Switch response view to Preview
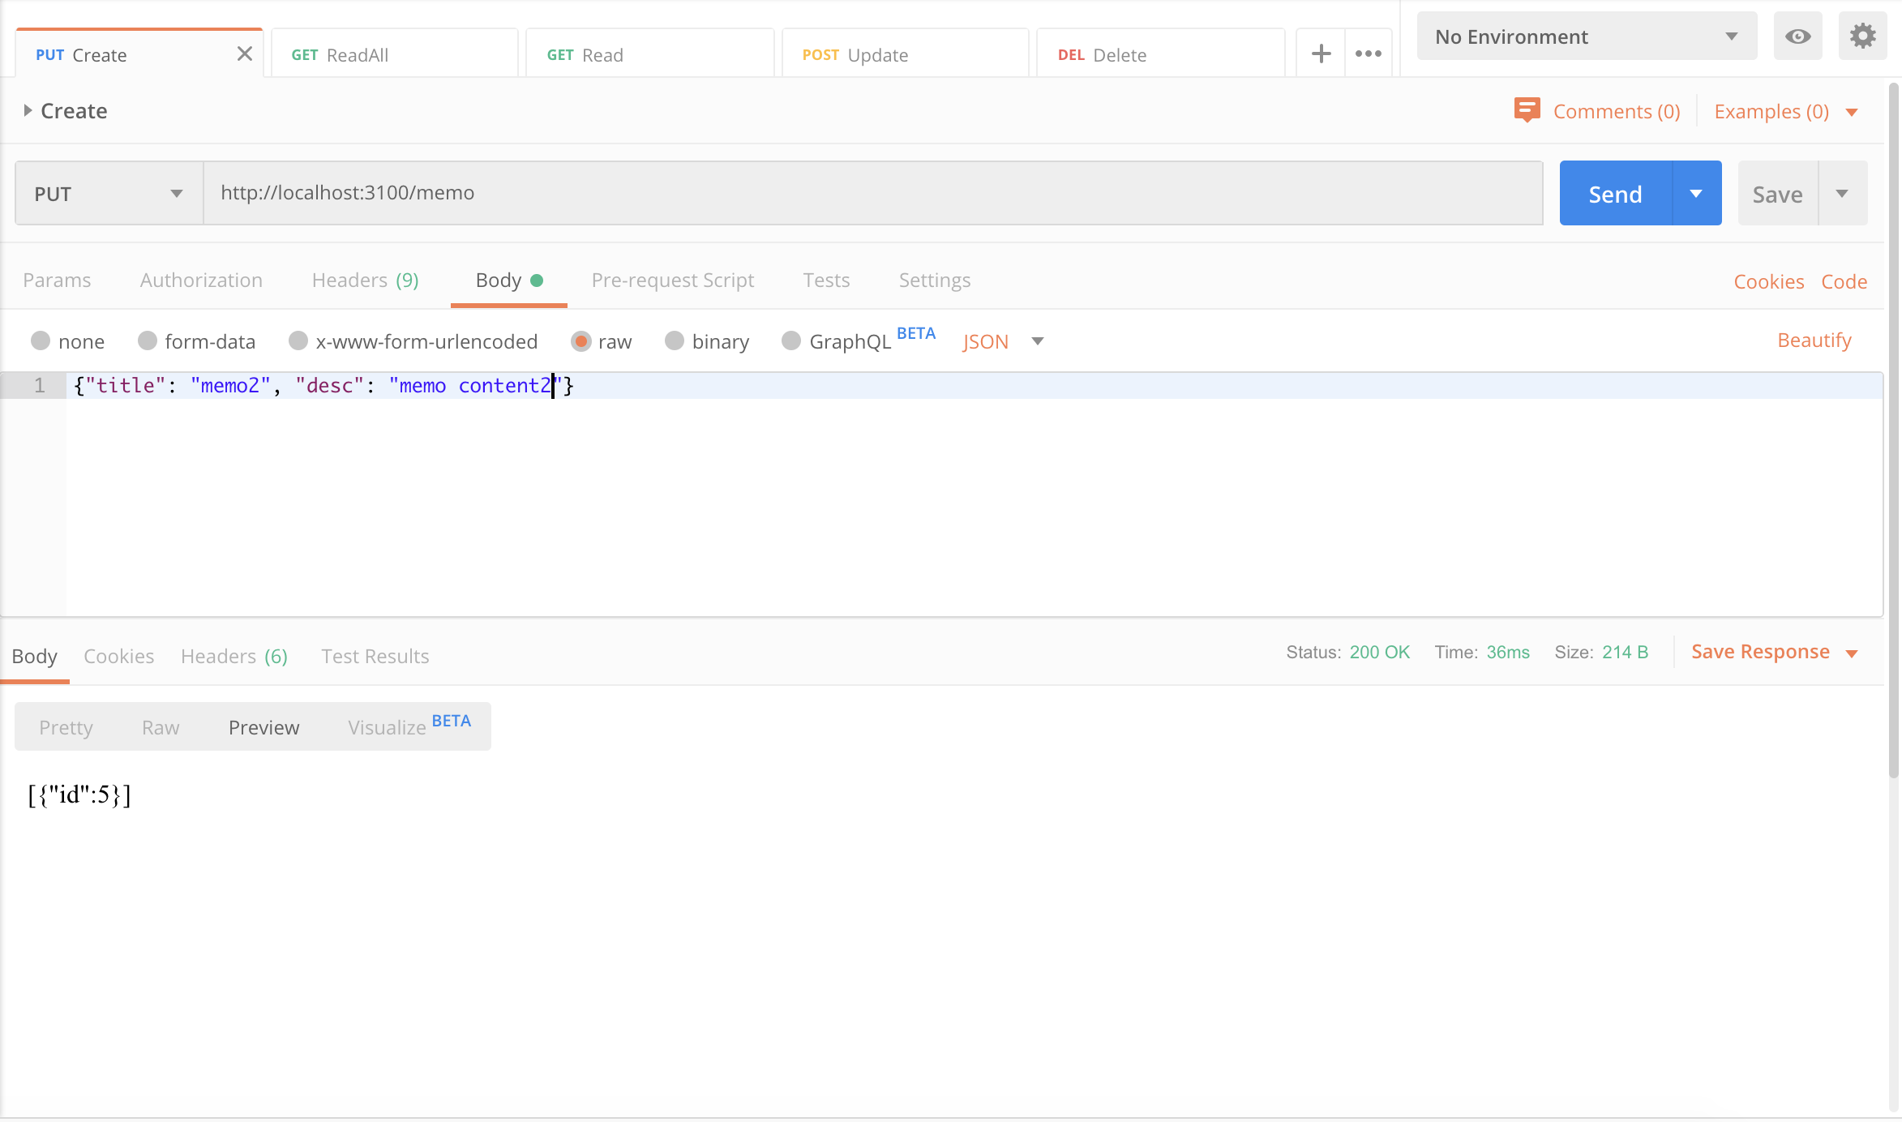Image resolution: width=1902 pixels, height=1122 pixels. pos(263,727)
